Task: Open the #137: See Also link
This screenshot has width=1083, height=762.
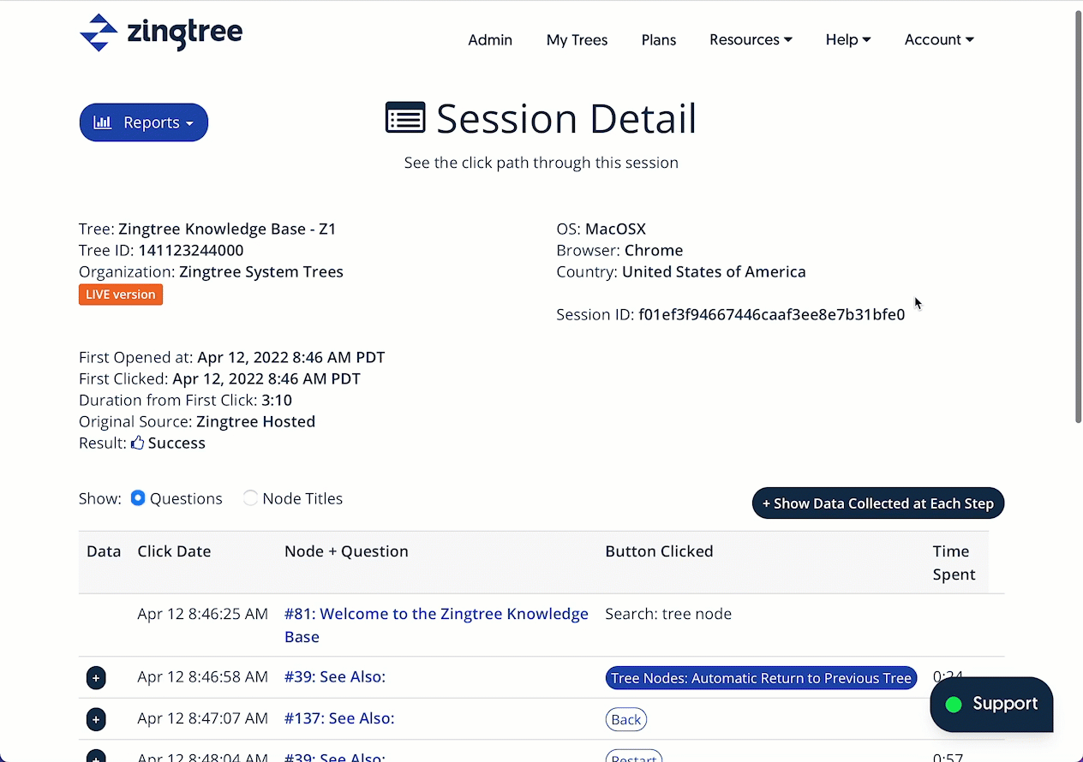Action: (339, 718)
